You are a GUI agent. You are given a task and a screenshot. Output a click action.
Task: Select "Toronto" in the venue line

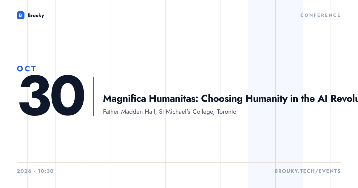pos(227,112)
